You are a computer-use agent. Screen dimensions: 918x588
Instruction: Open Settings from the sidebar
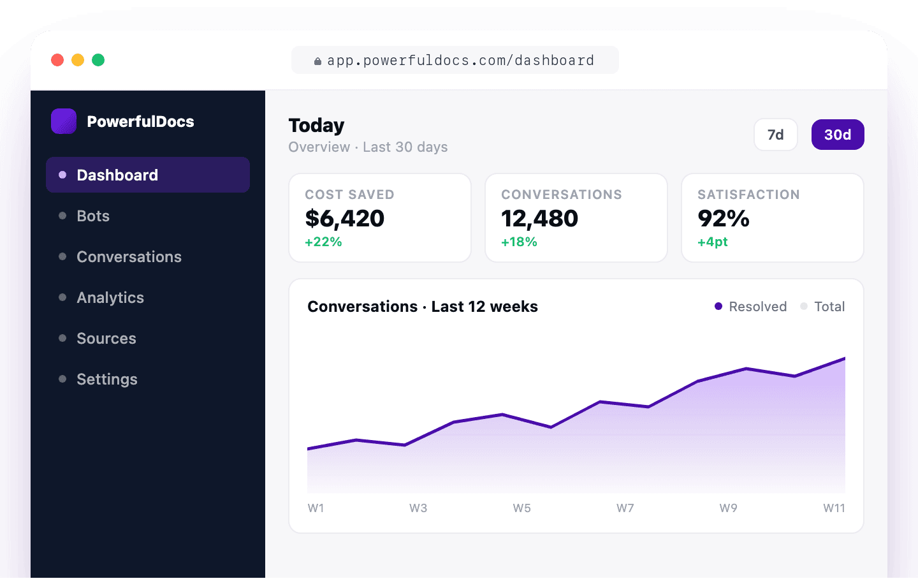(148, 379)
